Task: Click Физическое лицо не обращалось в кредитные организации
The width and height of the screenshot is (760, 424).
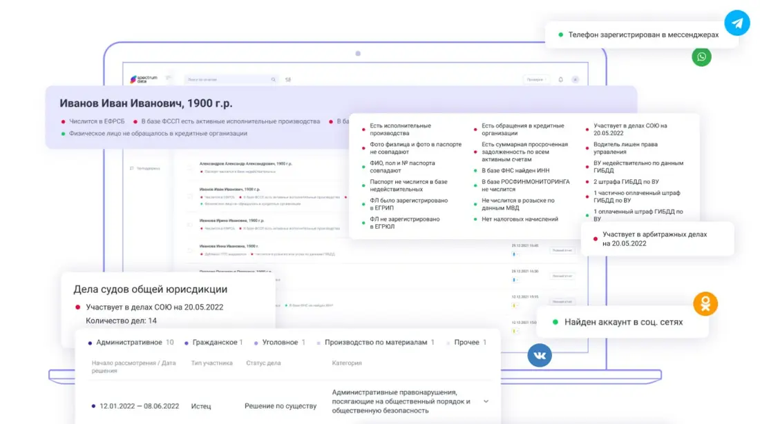Action: (x=158, y=134)
